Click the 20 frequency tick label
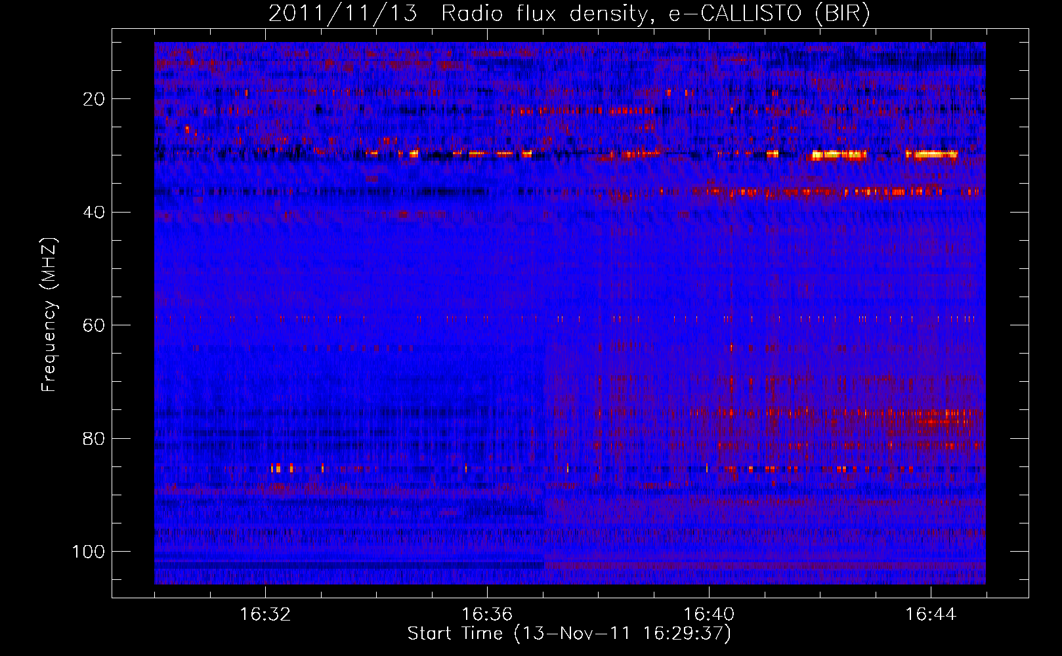Screen dimensions: 1062x656 (95, 99)
